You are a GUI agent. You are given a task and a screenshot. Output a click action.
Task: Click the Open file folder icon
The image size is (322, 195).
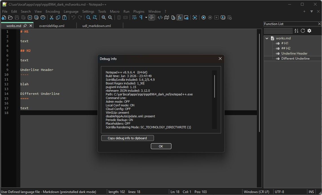coord(10,18)
